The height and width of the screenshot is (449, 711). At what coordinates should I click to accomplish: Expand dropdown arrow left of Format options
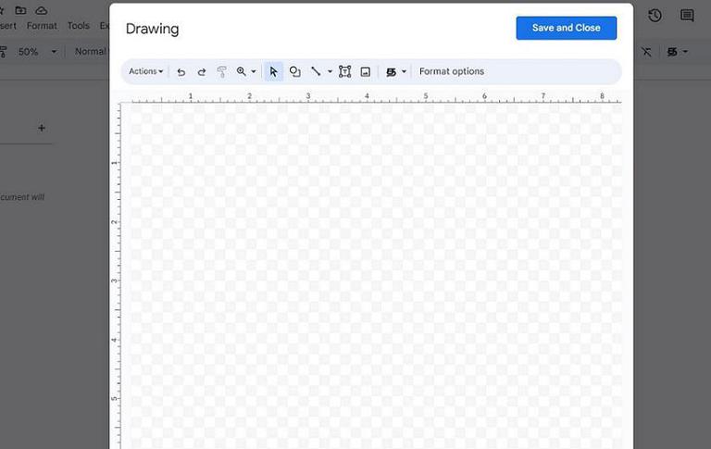coord(404,71)
